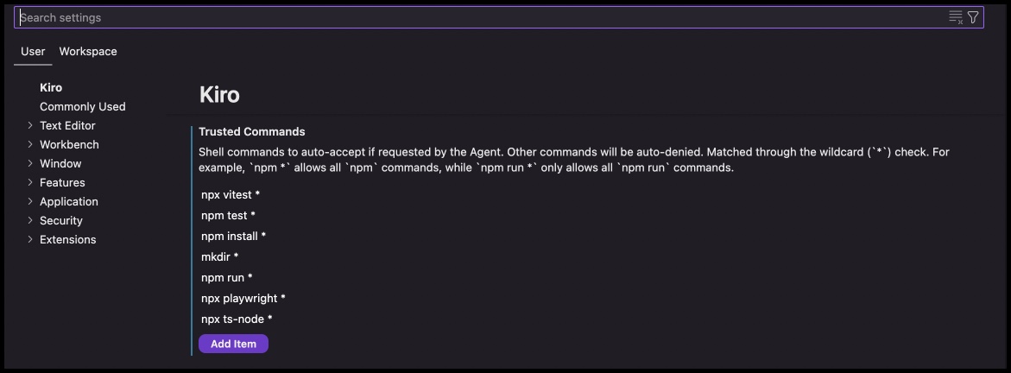Expand the Security settings chevron
The image size is (1011, 373).
click(x=30, y=220)
